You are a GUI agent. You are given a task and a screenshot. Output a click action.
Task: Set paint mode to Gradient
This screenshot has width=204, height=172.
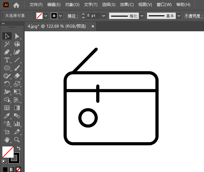point(12,169)
